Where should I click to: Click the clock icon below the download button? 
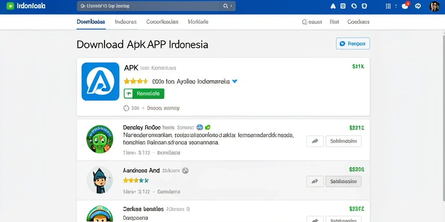coord(126,108)
